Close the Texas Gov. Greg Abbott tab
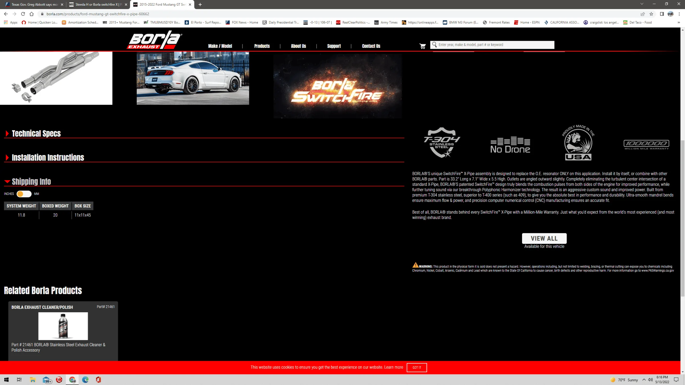The width and height of the screenshot is (685, 385). [62, 5]
